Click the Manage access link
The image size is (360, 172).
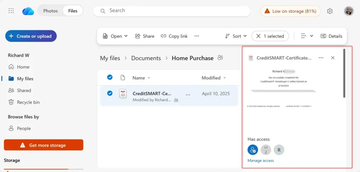tap(261, 160)
